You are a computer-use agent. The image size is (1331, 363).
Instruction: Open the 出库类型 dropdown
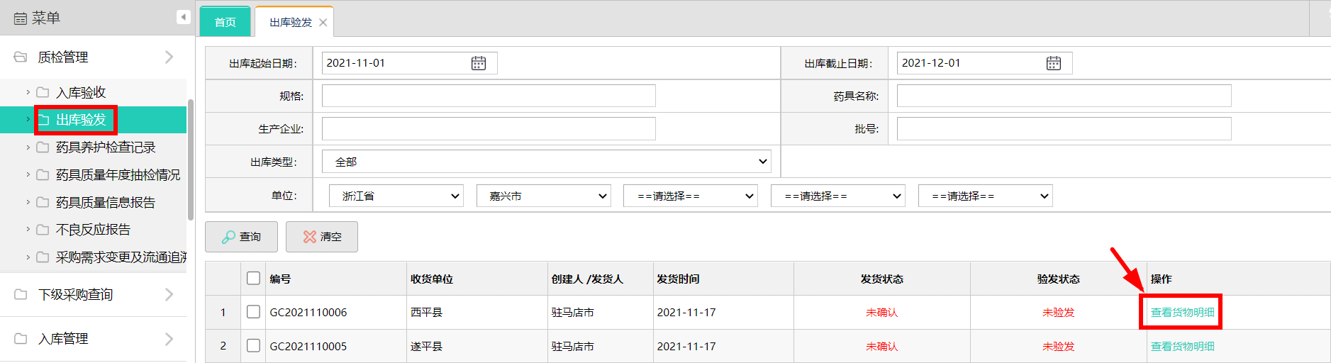(546, 162)
